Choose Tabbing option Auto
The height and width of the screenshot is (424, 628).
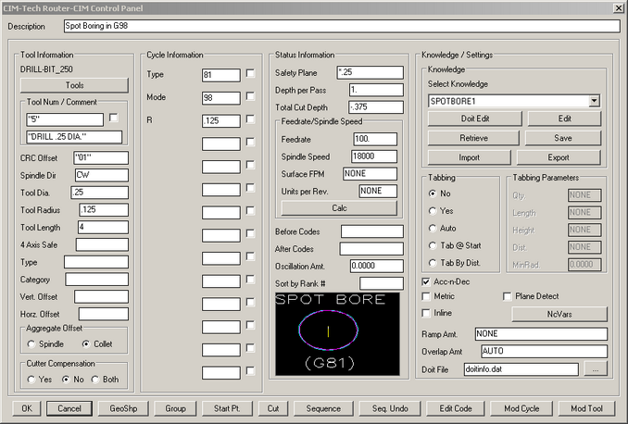(433, 229)
